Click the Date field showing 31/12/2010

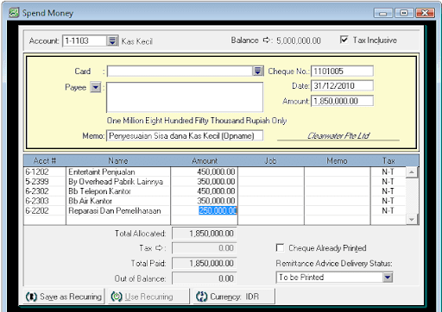coord(342,85)
